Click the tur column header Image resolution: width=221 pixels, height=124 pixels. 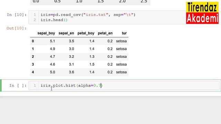[124, 33]
